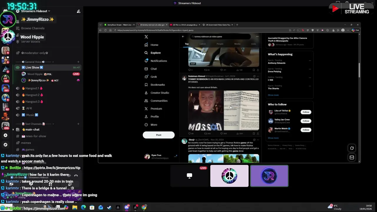Image resolution: width=377 pixels, height=212 pixels.
Task: Open the weather widget showing Cloudy
Action: (x=335, y=207)
